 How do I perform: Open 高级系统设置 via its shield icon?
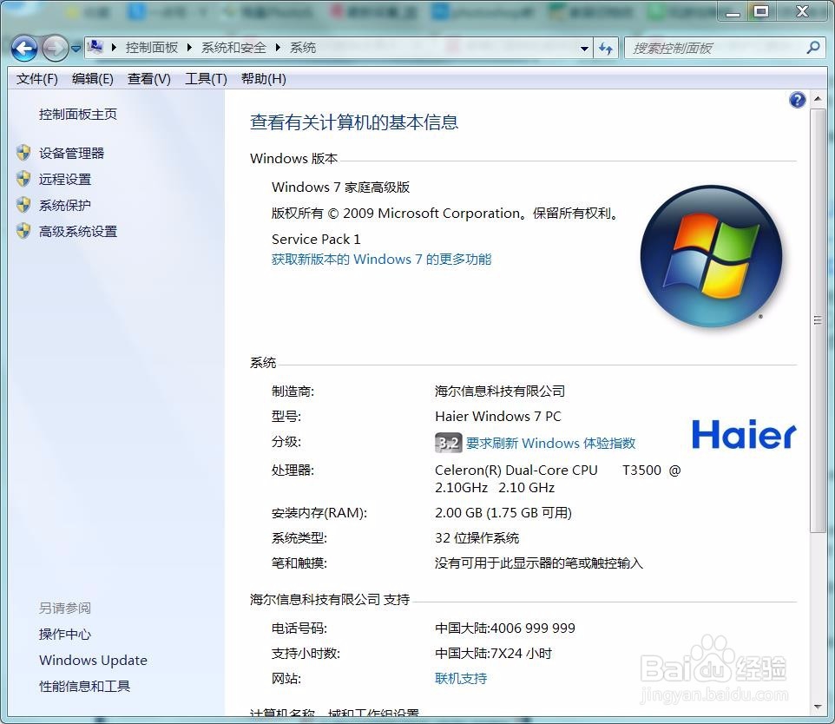pyautogui.click(x=23, y=231)
